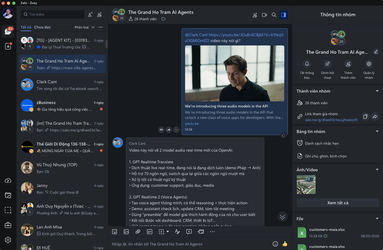
Task: Add members via the chat header icon
Action: pos(255,15)
